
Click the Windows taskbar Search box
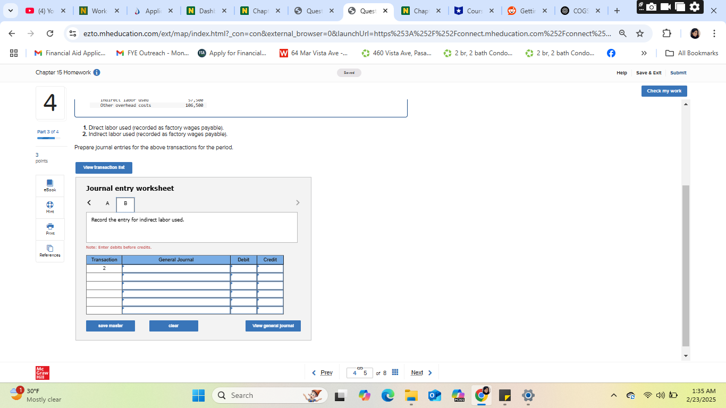pos(271,395)
